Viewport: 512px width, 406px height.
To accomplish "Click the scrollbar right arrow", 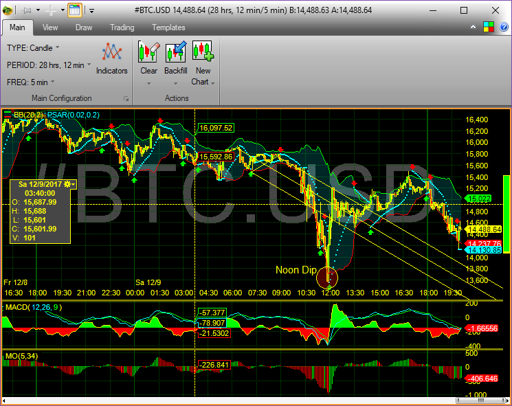I will [507, 401].
